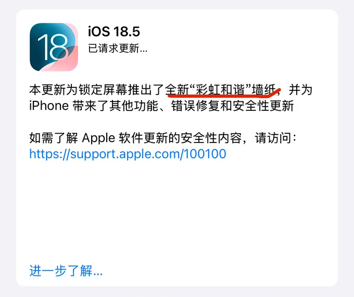Screen dimensions: 354x297
Task: Tap the 请访问： text before the link
Action: click(x=276, y=138)
